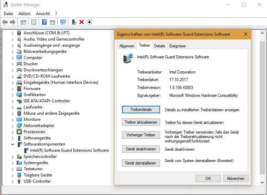Click the Properties toolbar icon
The width and height of the screenshot is (267, 195).
(x=34, y=22)
